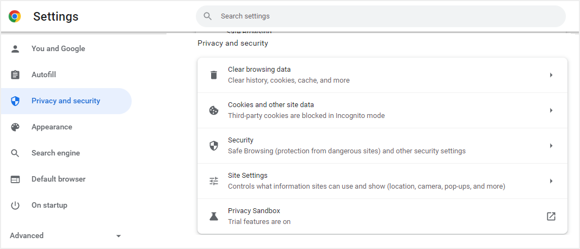Viewport: 580px width, 249px height.
Task: Open Cookies and other site data title
Action: [271, 105]
